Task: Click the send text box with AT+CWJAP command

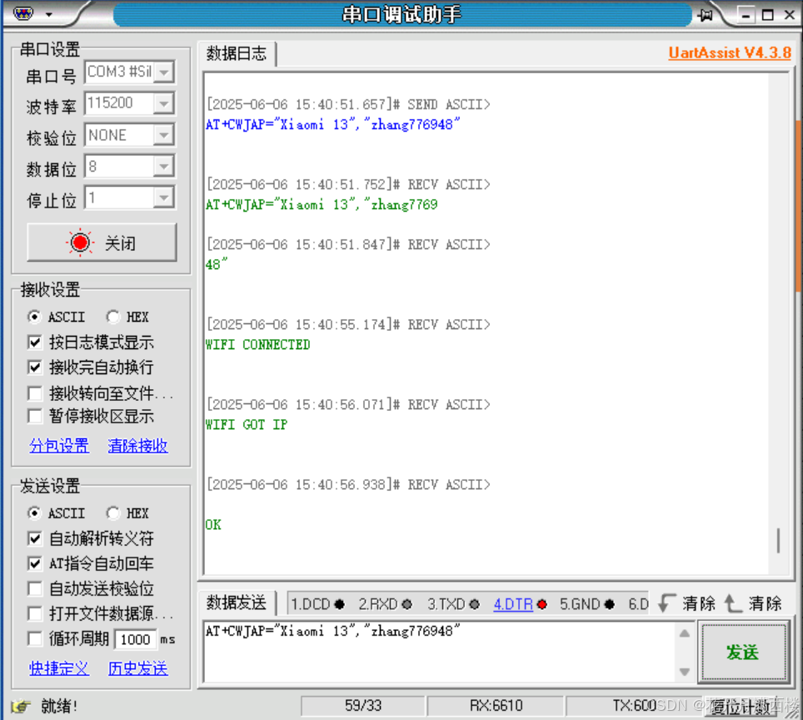Action: tap(439, 652)
